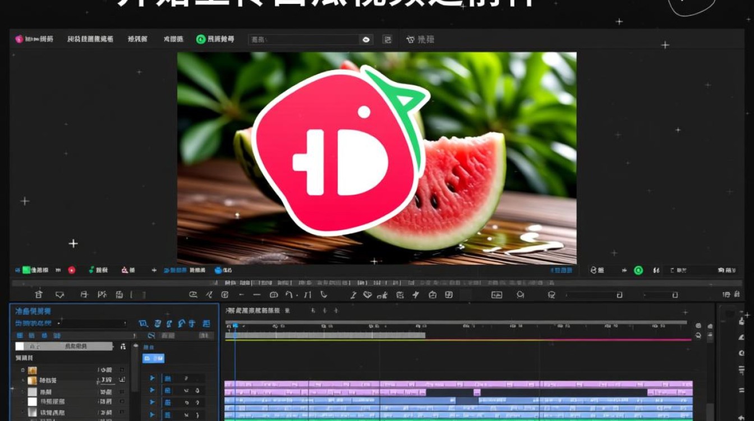Image resolution: width=754 pixels, height=421 pixels.
Task: Click the green square icon under the preview
Action: pos(26,270)
